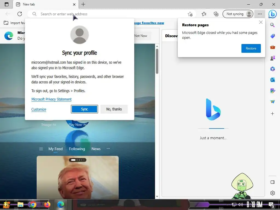Image resolution: width=280 pixels, height=210 pixels.
Task: Open sidebar Image Creator icon
Action: (x=273, y=91)
